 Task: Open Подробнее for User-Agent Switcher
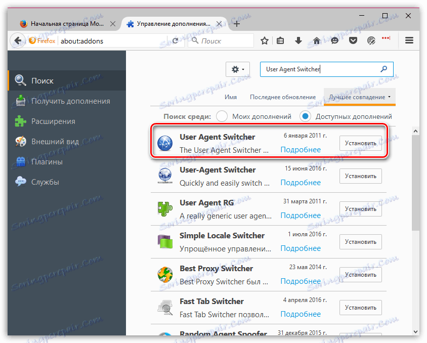coord(301,183)
